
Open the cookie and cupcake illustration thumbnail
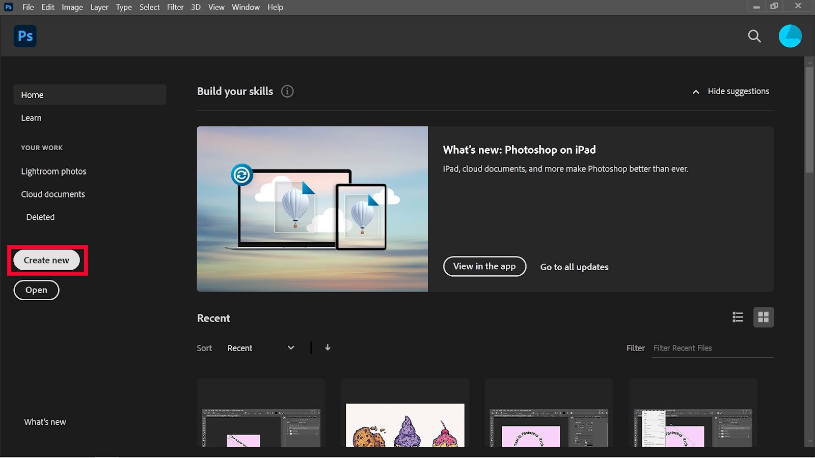click(405, 425)
